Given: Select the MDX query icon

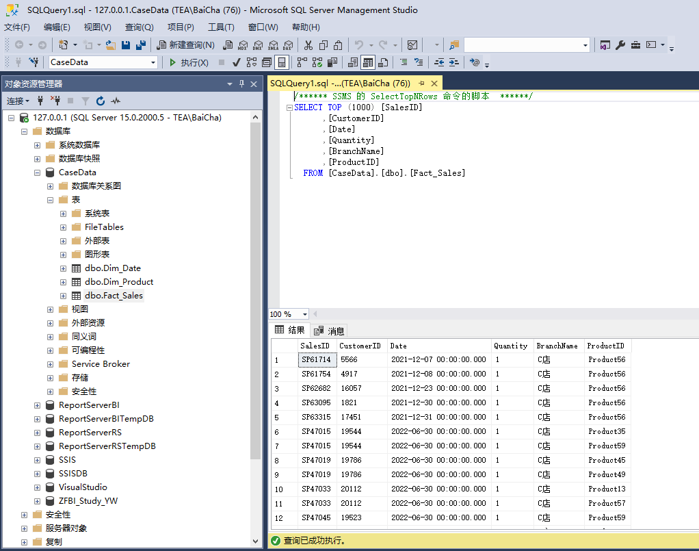Looking at the screenshot, I should (x=242, y=45).
